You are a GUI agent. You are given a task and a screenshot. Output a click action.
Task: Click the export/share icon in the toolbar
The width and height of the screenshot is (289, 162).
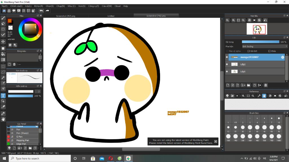pos(9,11)
